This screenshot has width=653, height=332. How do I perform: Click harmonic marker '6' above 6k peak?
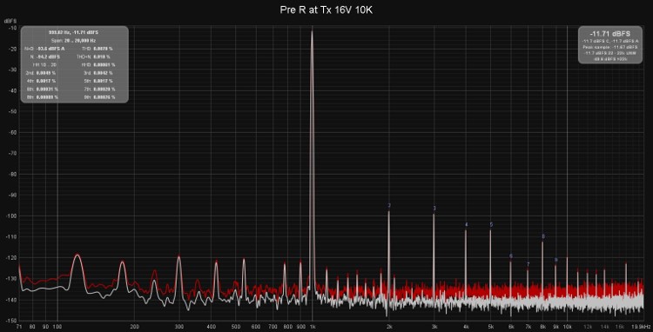(x=511, y=256)
